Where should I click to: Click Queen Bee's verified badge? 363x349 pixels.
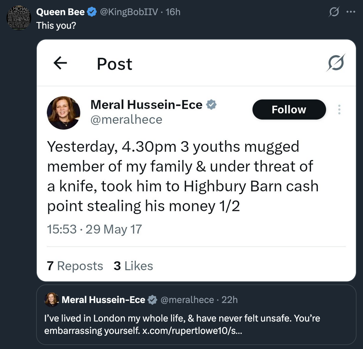[92, 12]
